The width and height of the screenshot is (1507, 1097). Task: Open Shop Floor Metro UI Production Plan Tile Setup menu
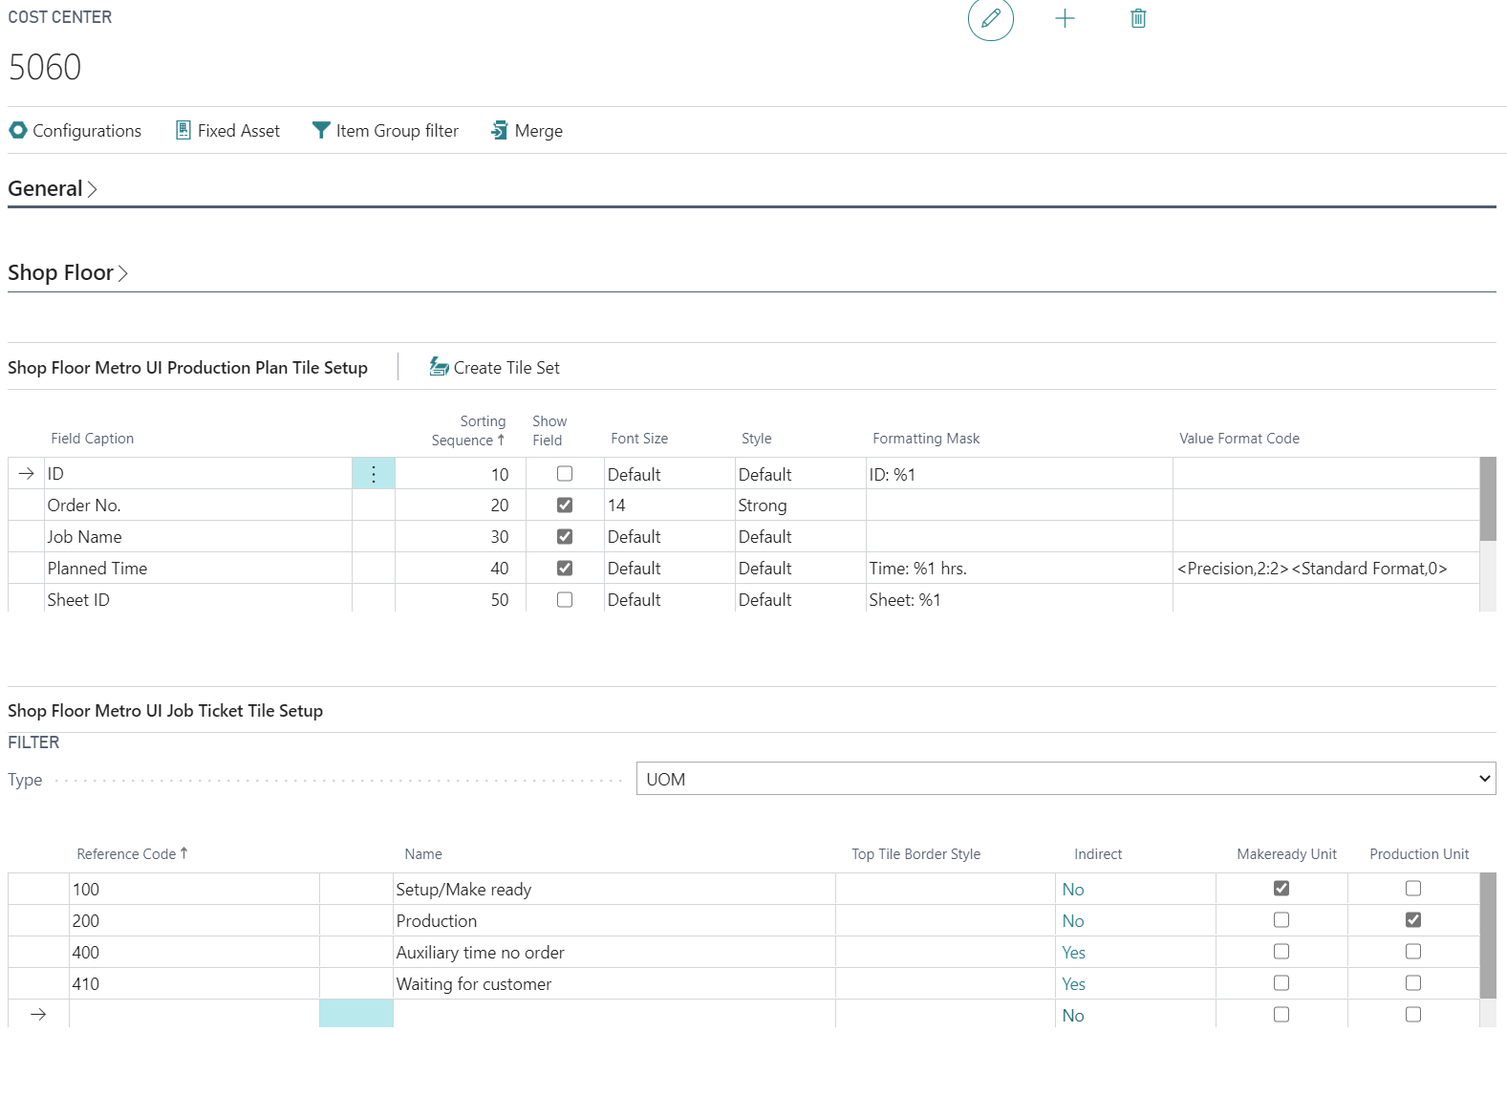click(x=187, y=368)
